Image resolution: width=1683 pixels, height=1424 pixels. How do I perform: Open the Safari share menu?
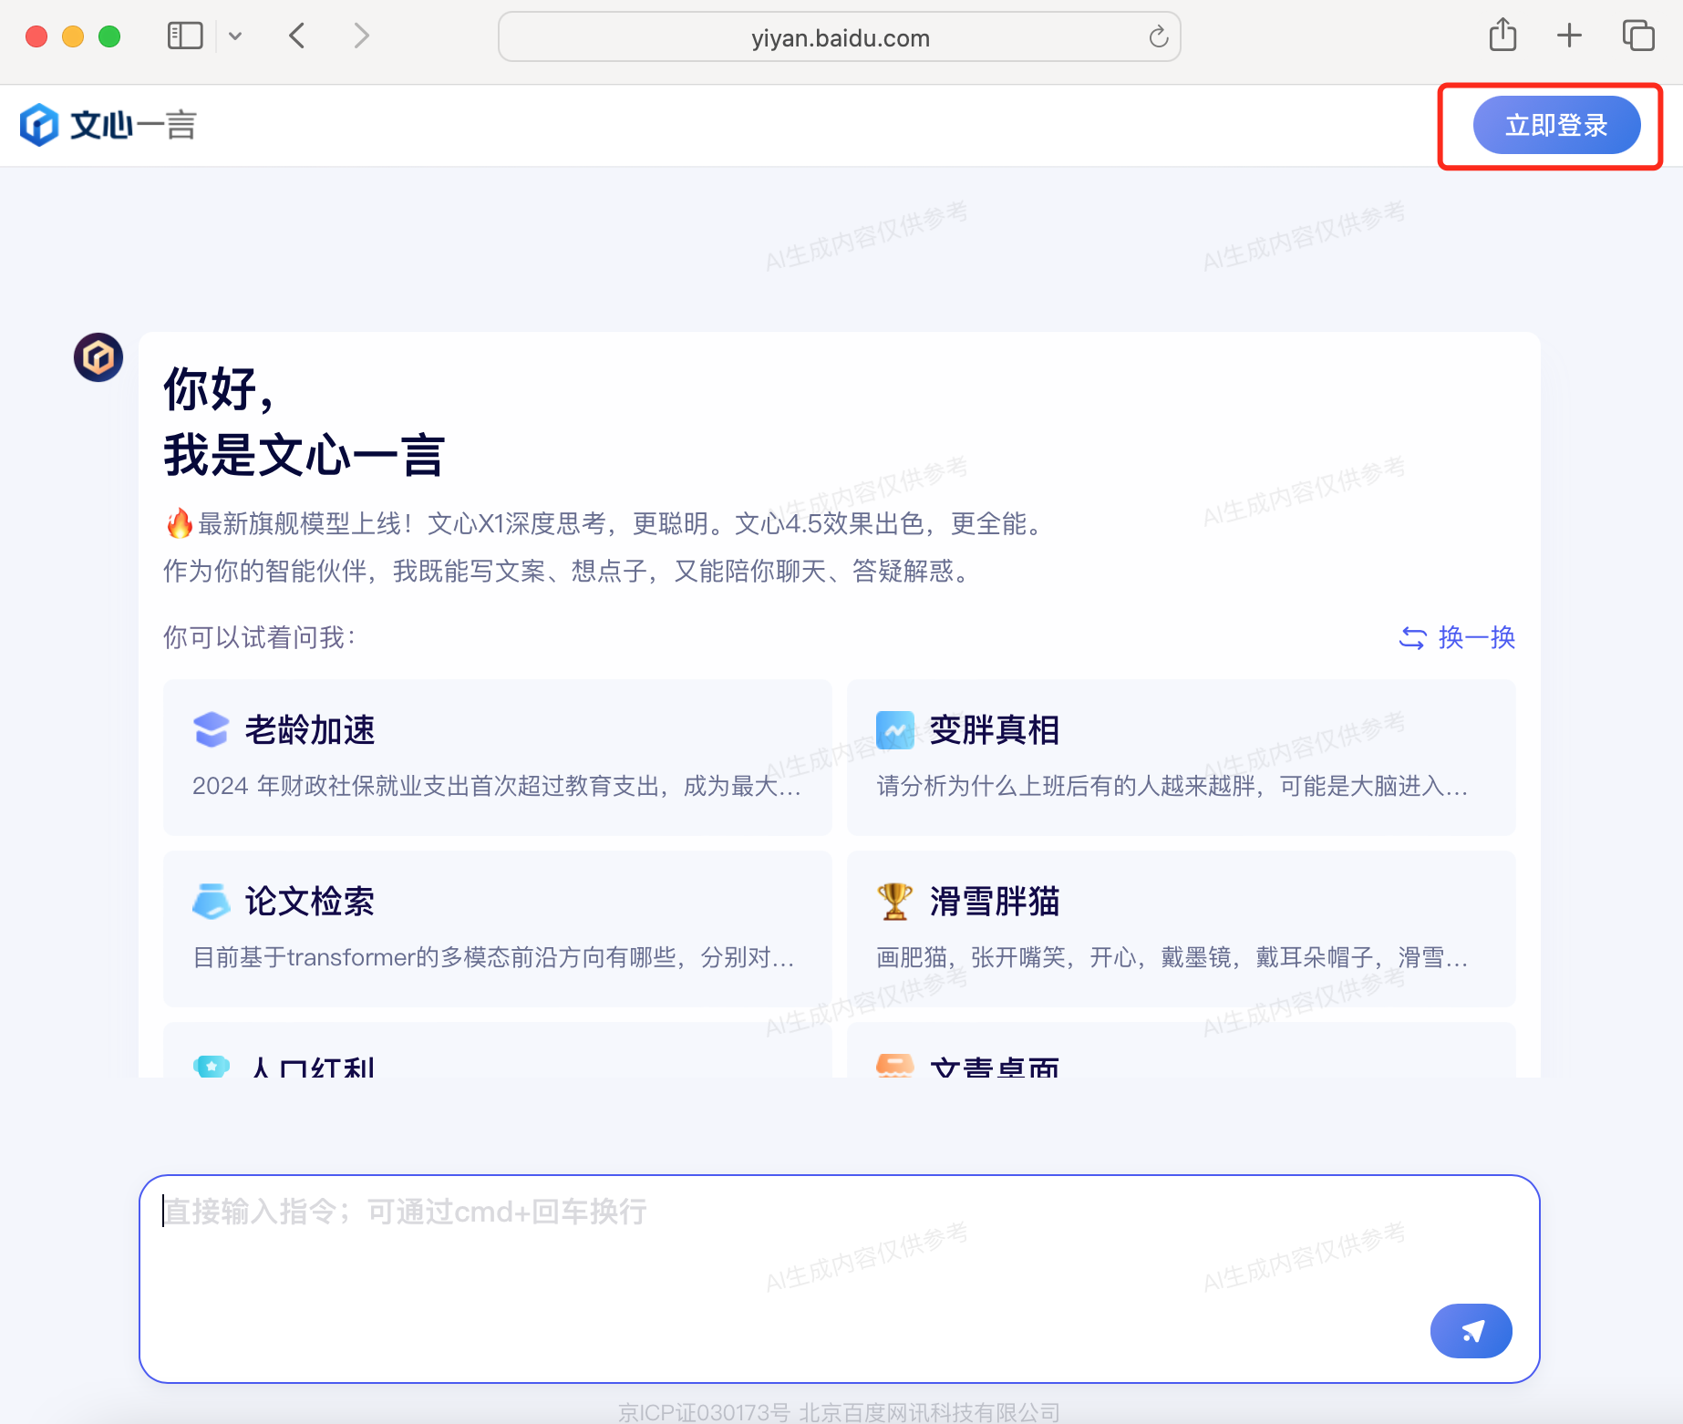1502,36
